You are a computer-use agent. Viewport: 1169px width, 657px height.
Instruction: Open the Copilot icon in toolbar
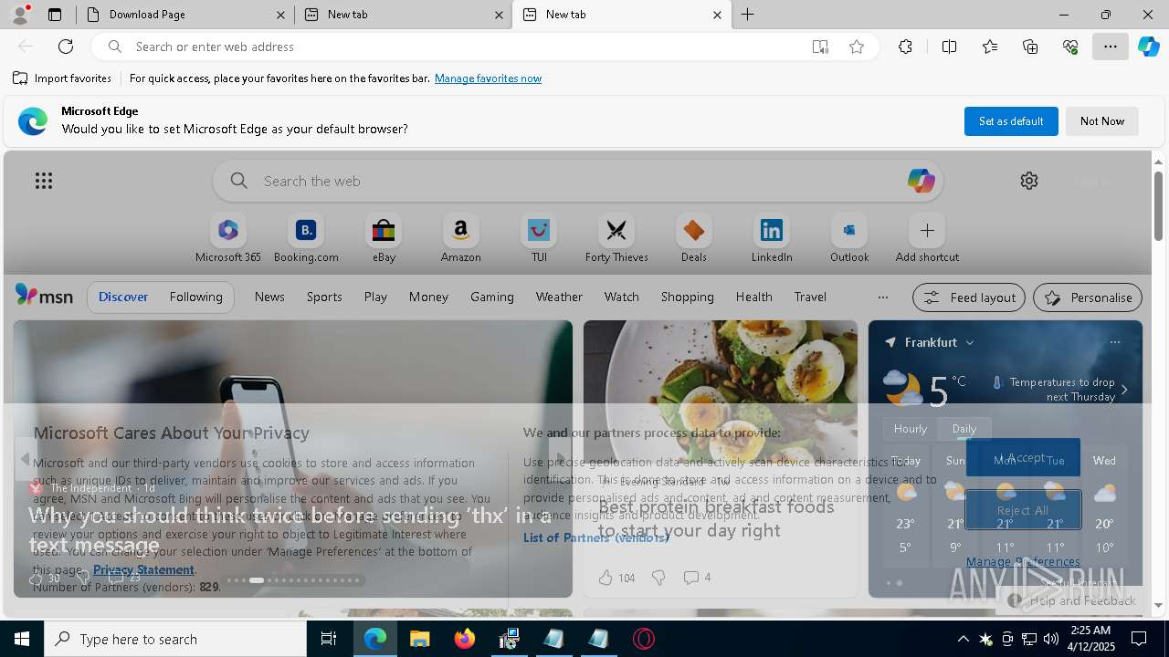tap(1149, 47)
